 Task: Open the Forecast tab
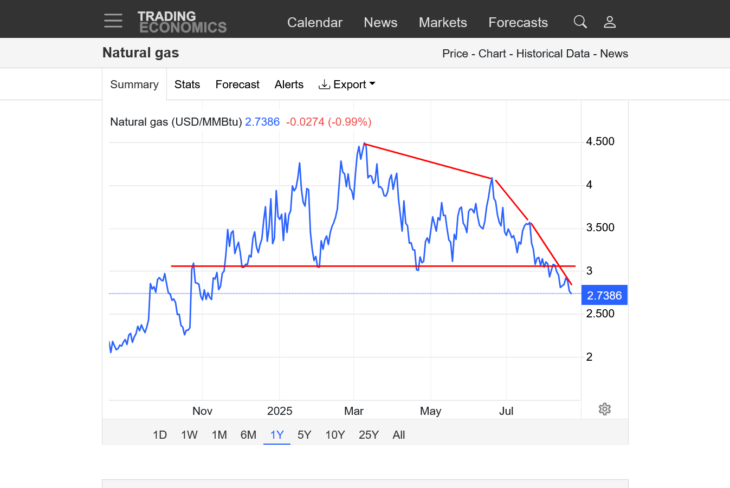(237, 84)
